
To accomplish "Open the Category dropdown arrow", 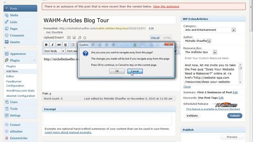I will (234, 30).
